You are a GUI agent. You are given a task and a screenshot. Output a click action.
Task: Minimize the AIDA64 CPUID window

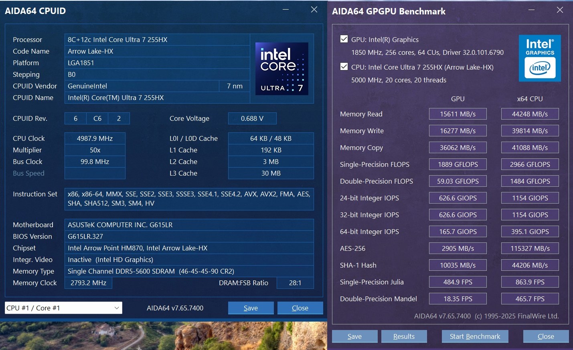tap(285, 10)
